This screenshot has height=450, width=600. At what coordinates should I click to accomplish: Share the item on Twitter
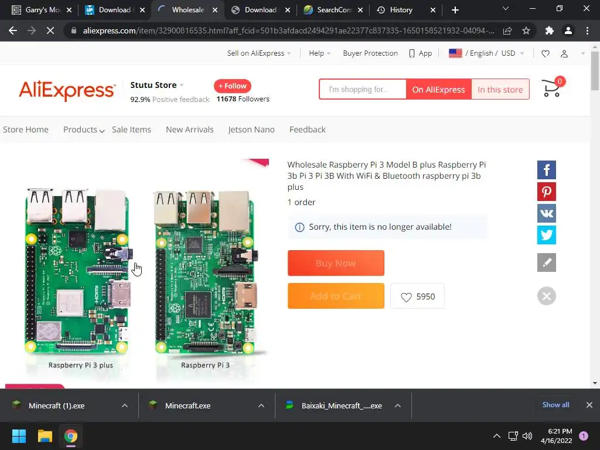(547, 235)
